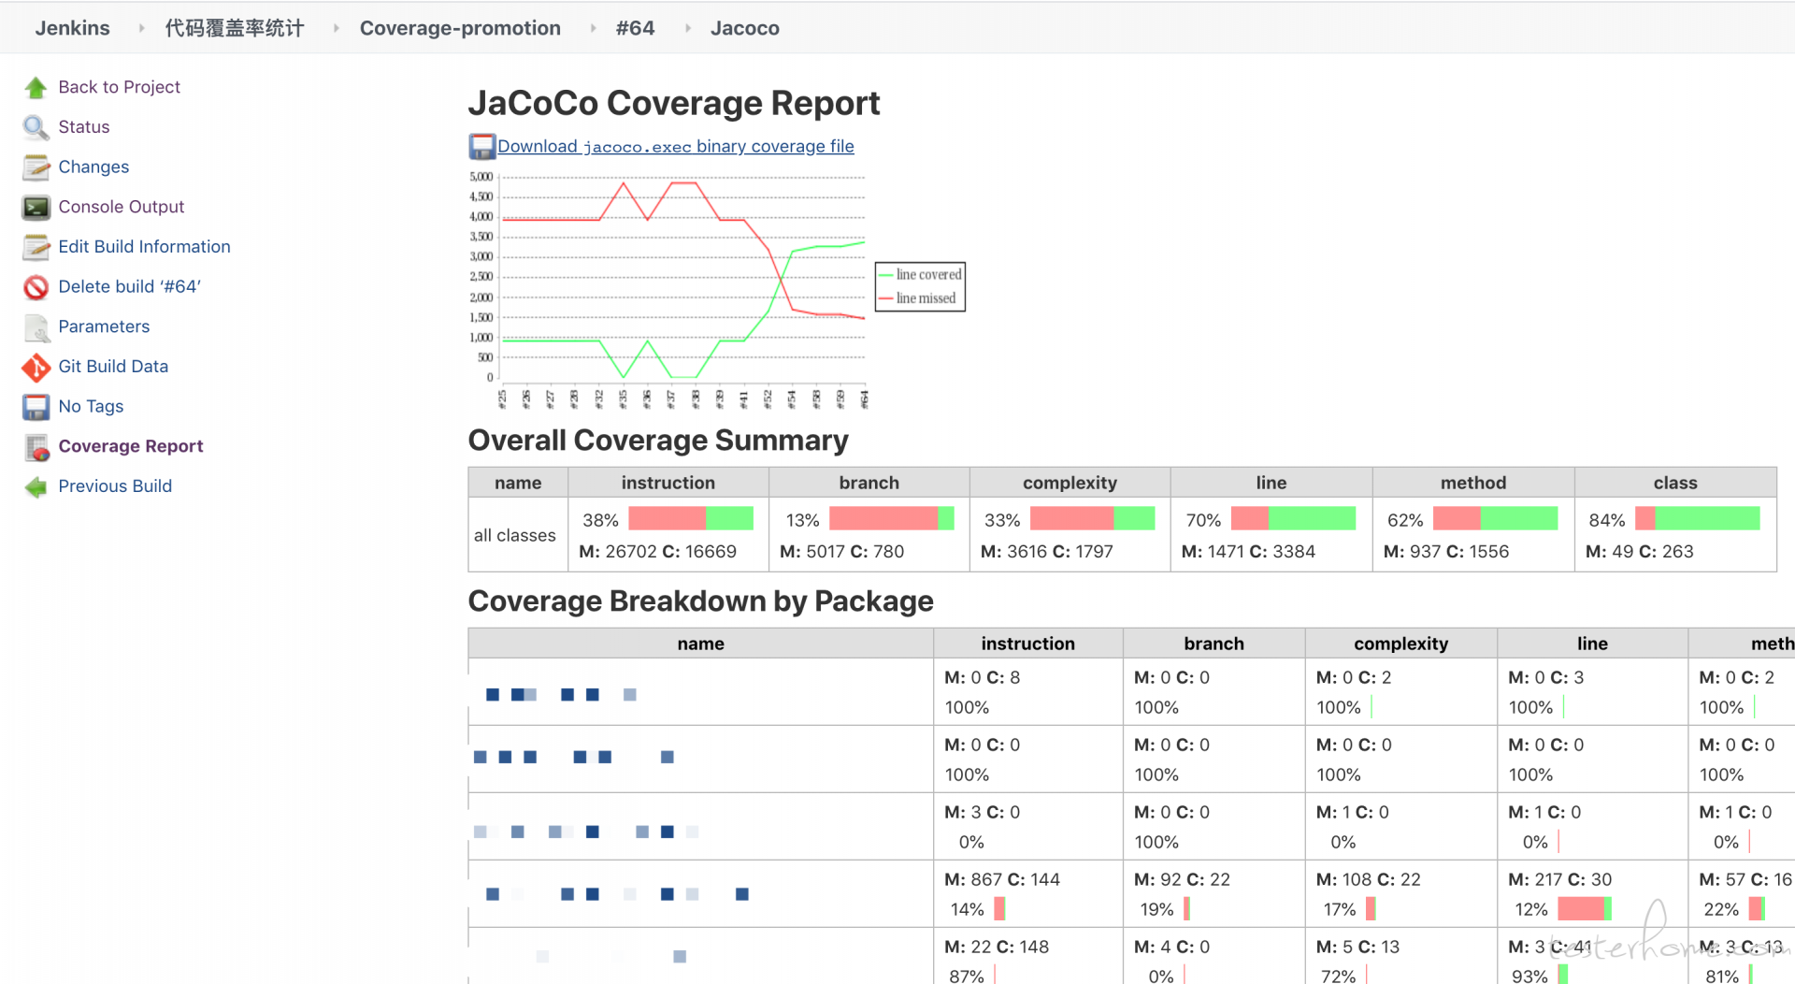Screen dimensions: 1795x984
Task: Open the Parameters link
Action: coord(104,327)
